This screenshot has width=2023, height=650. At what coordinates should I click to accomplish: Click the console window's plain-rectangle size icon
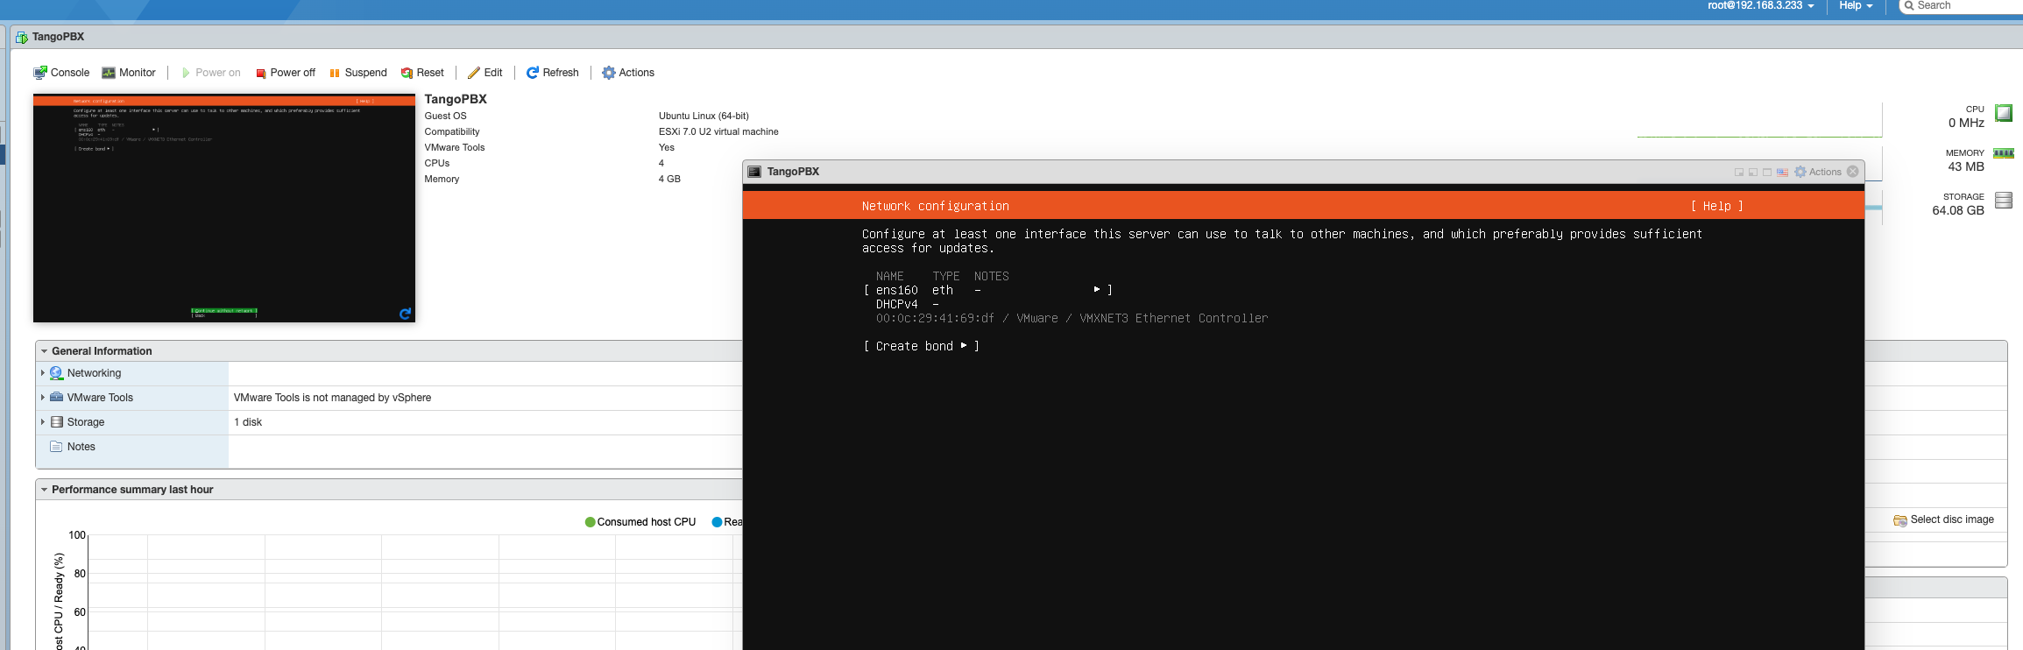[1767, 173]
